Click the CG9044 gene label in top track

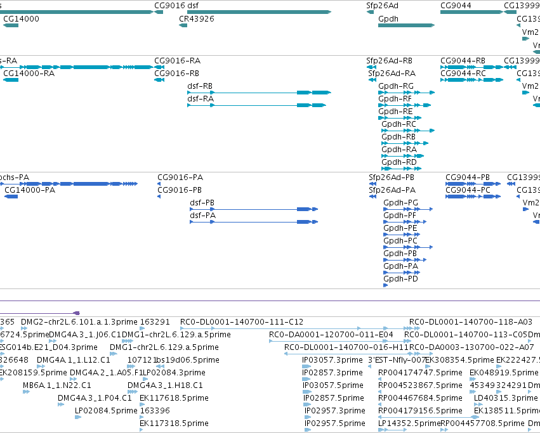(456, 6)
